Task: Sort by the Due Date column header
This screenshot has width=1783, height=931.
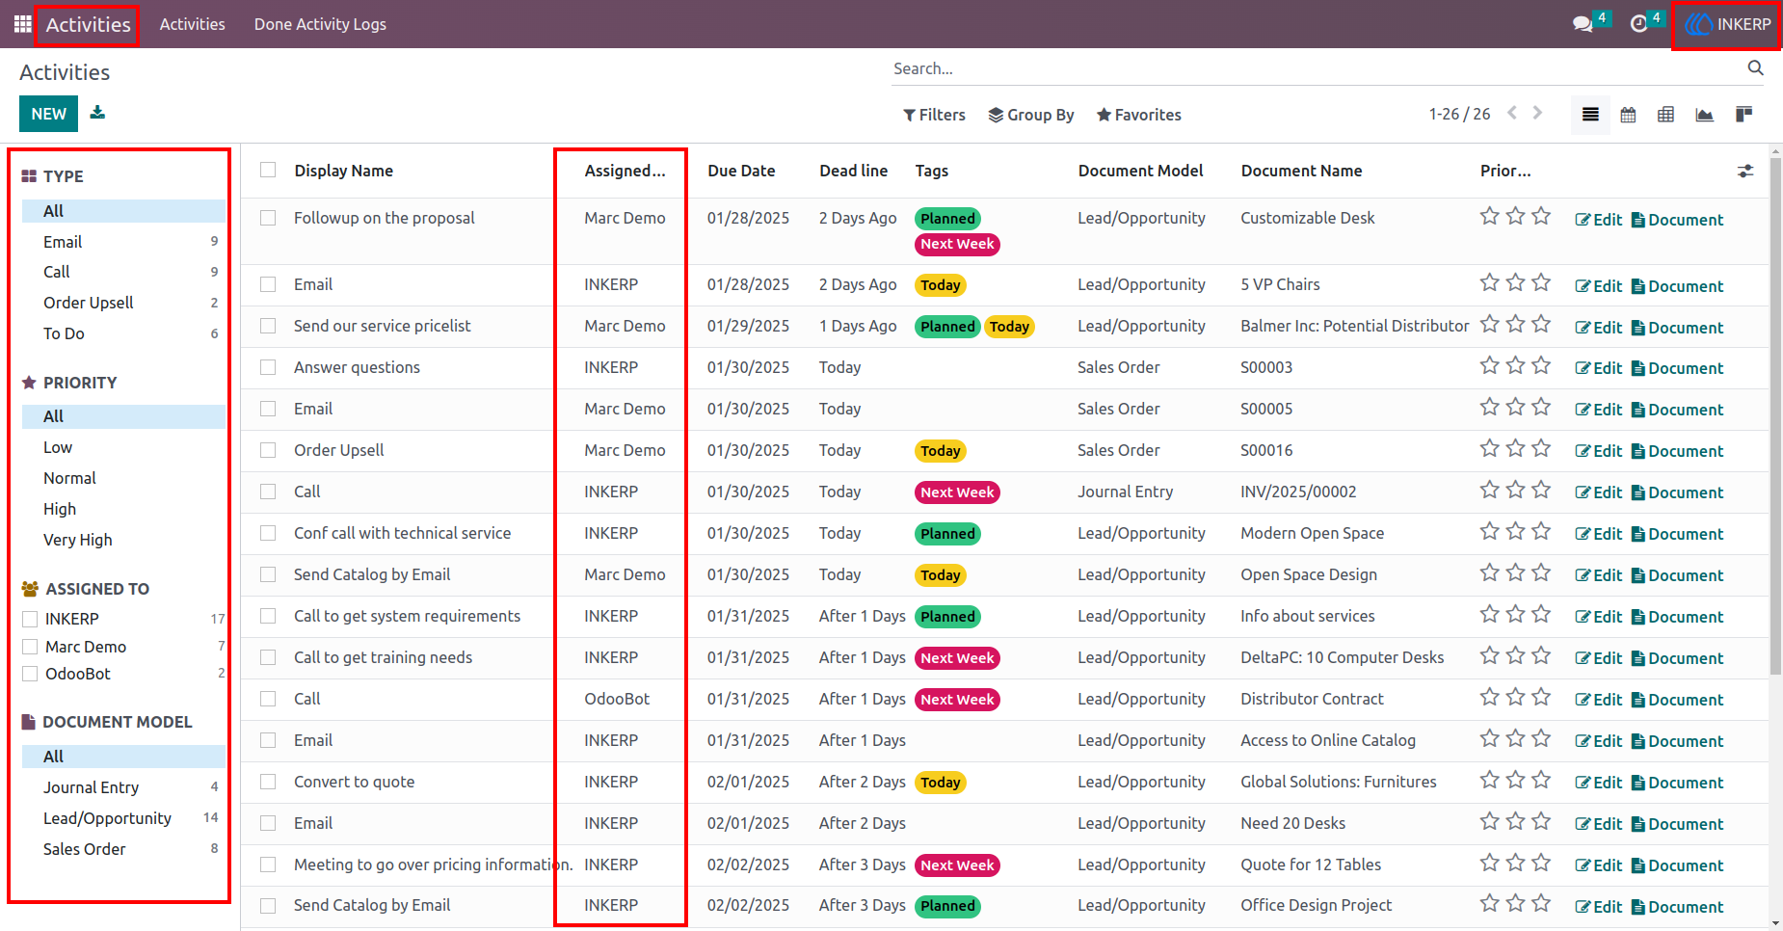Action: [741, 171]
